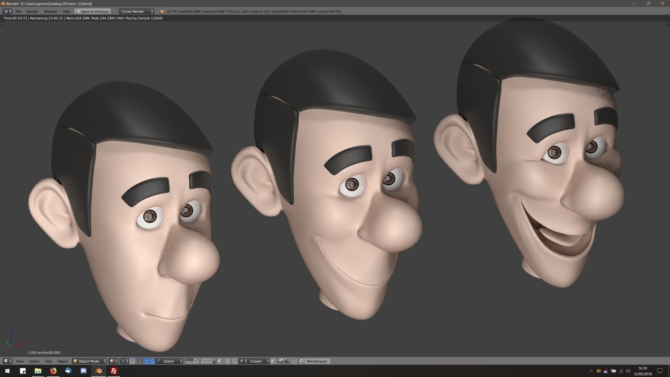Click the render status text Path Tracing Sample 13/600
670x377 pixels.
click(x=140, y=18)
